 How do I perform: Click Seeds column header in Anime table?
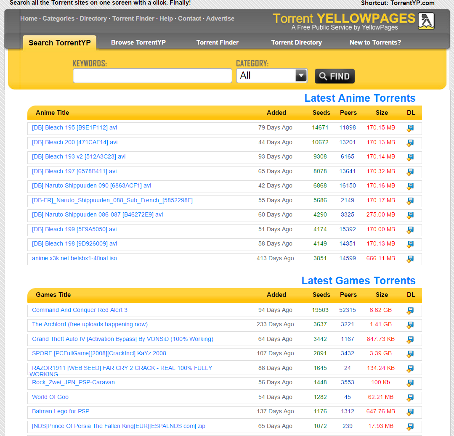pos(321,113)
